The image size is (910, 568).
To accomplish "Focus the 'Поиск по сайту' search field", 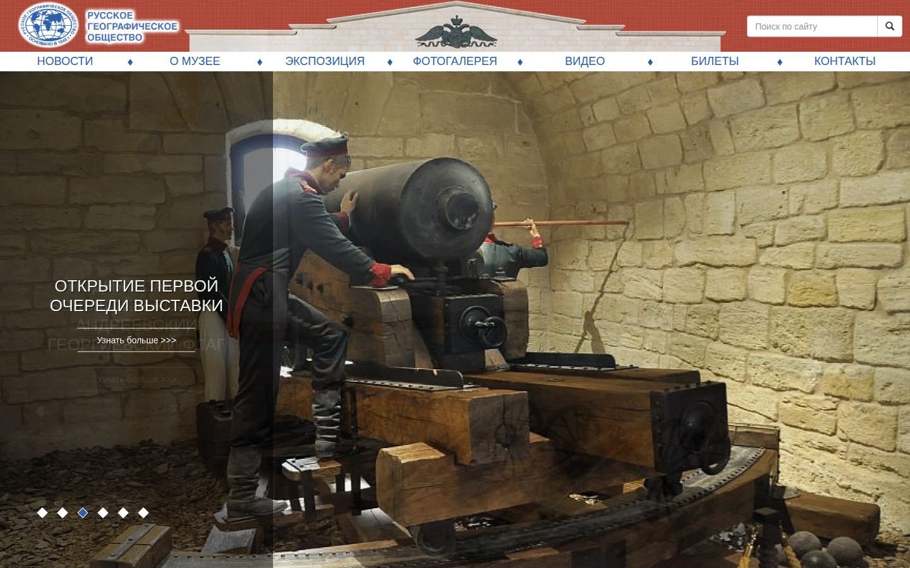I will coord(812,27).
